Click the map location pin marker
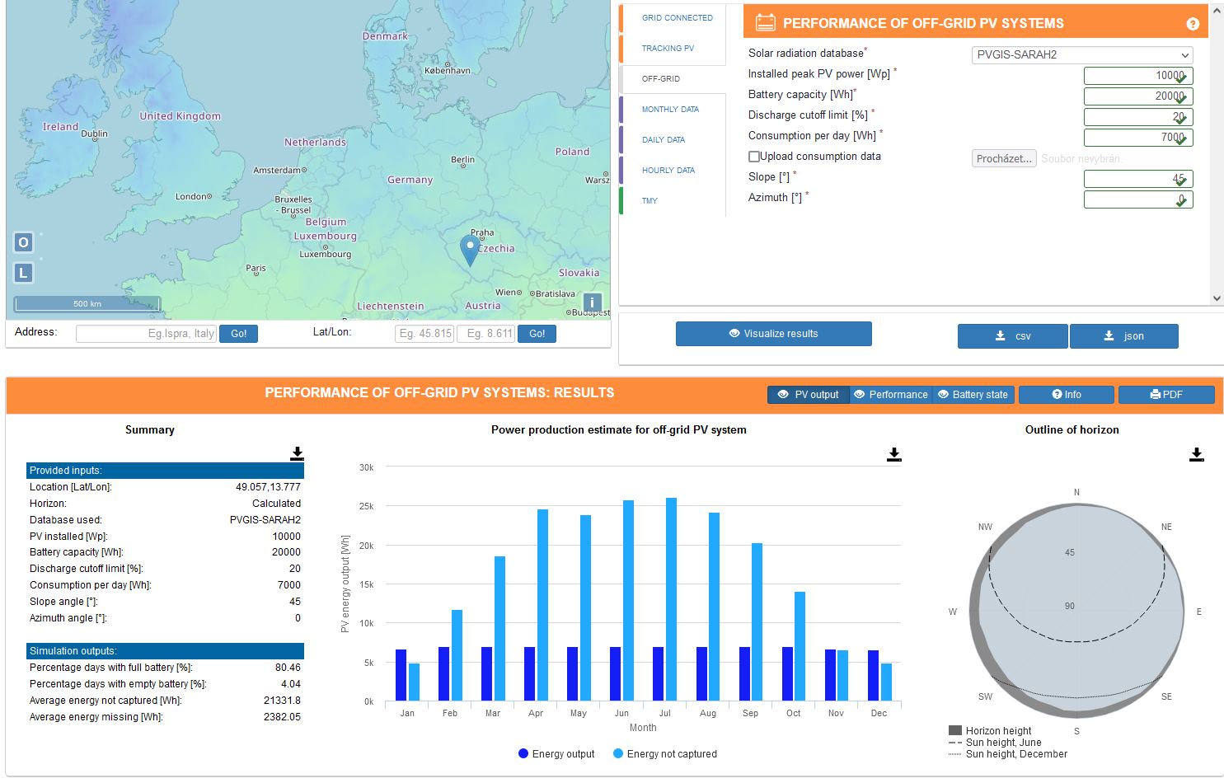 (470, 248)
